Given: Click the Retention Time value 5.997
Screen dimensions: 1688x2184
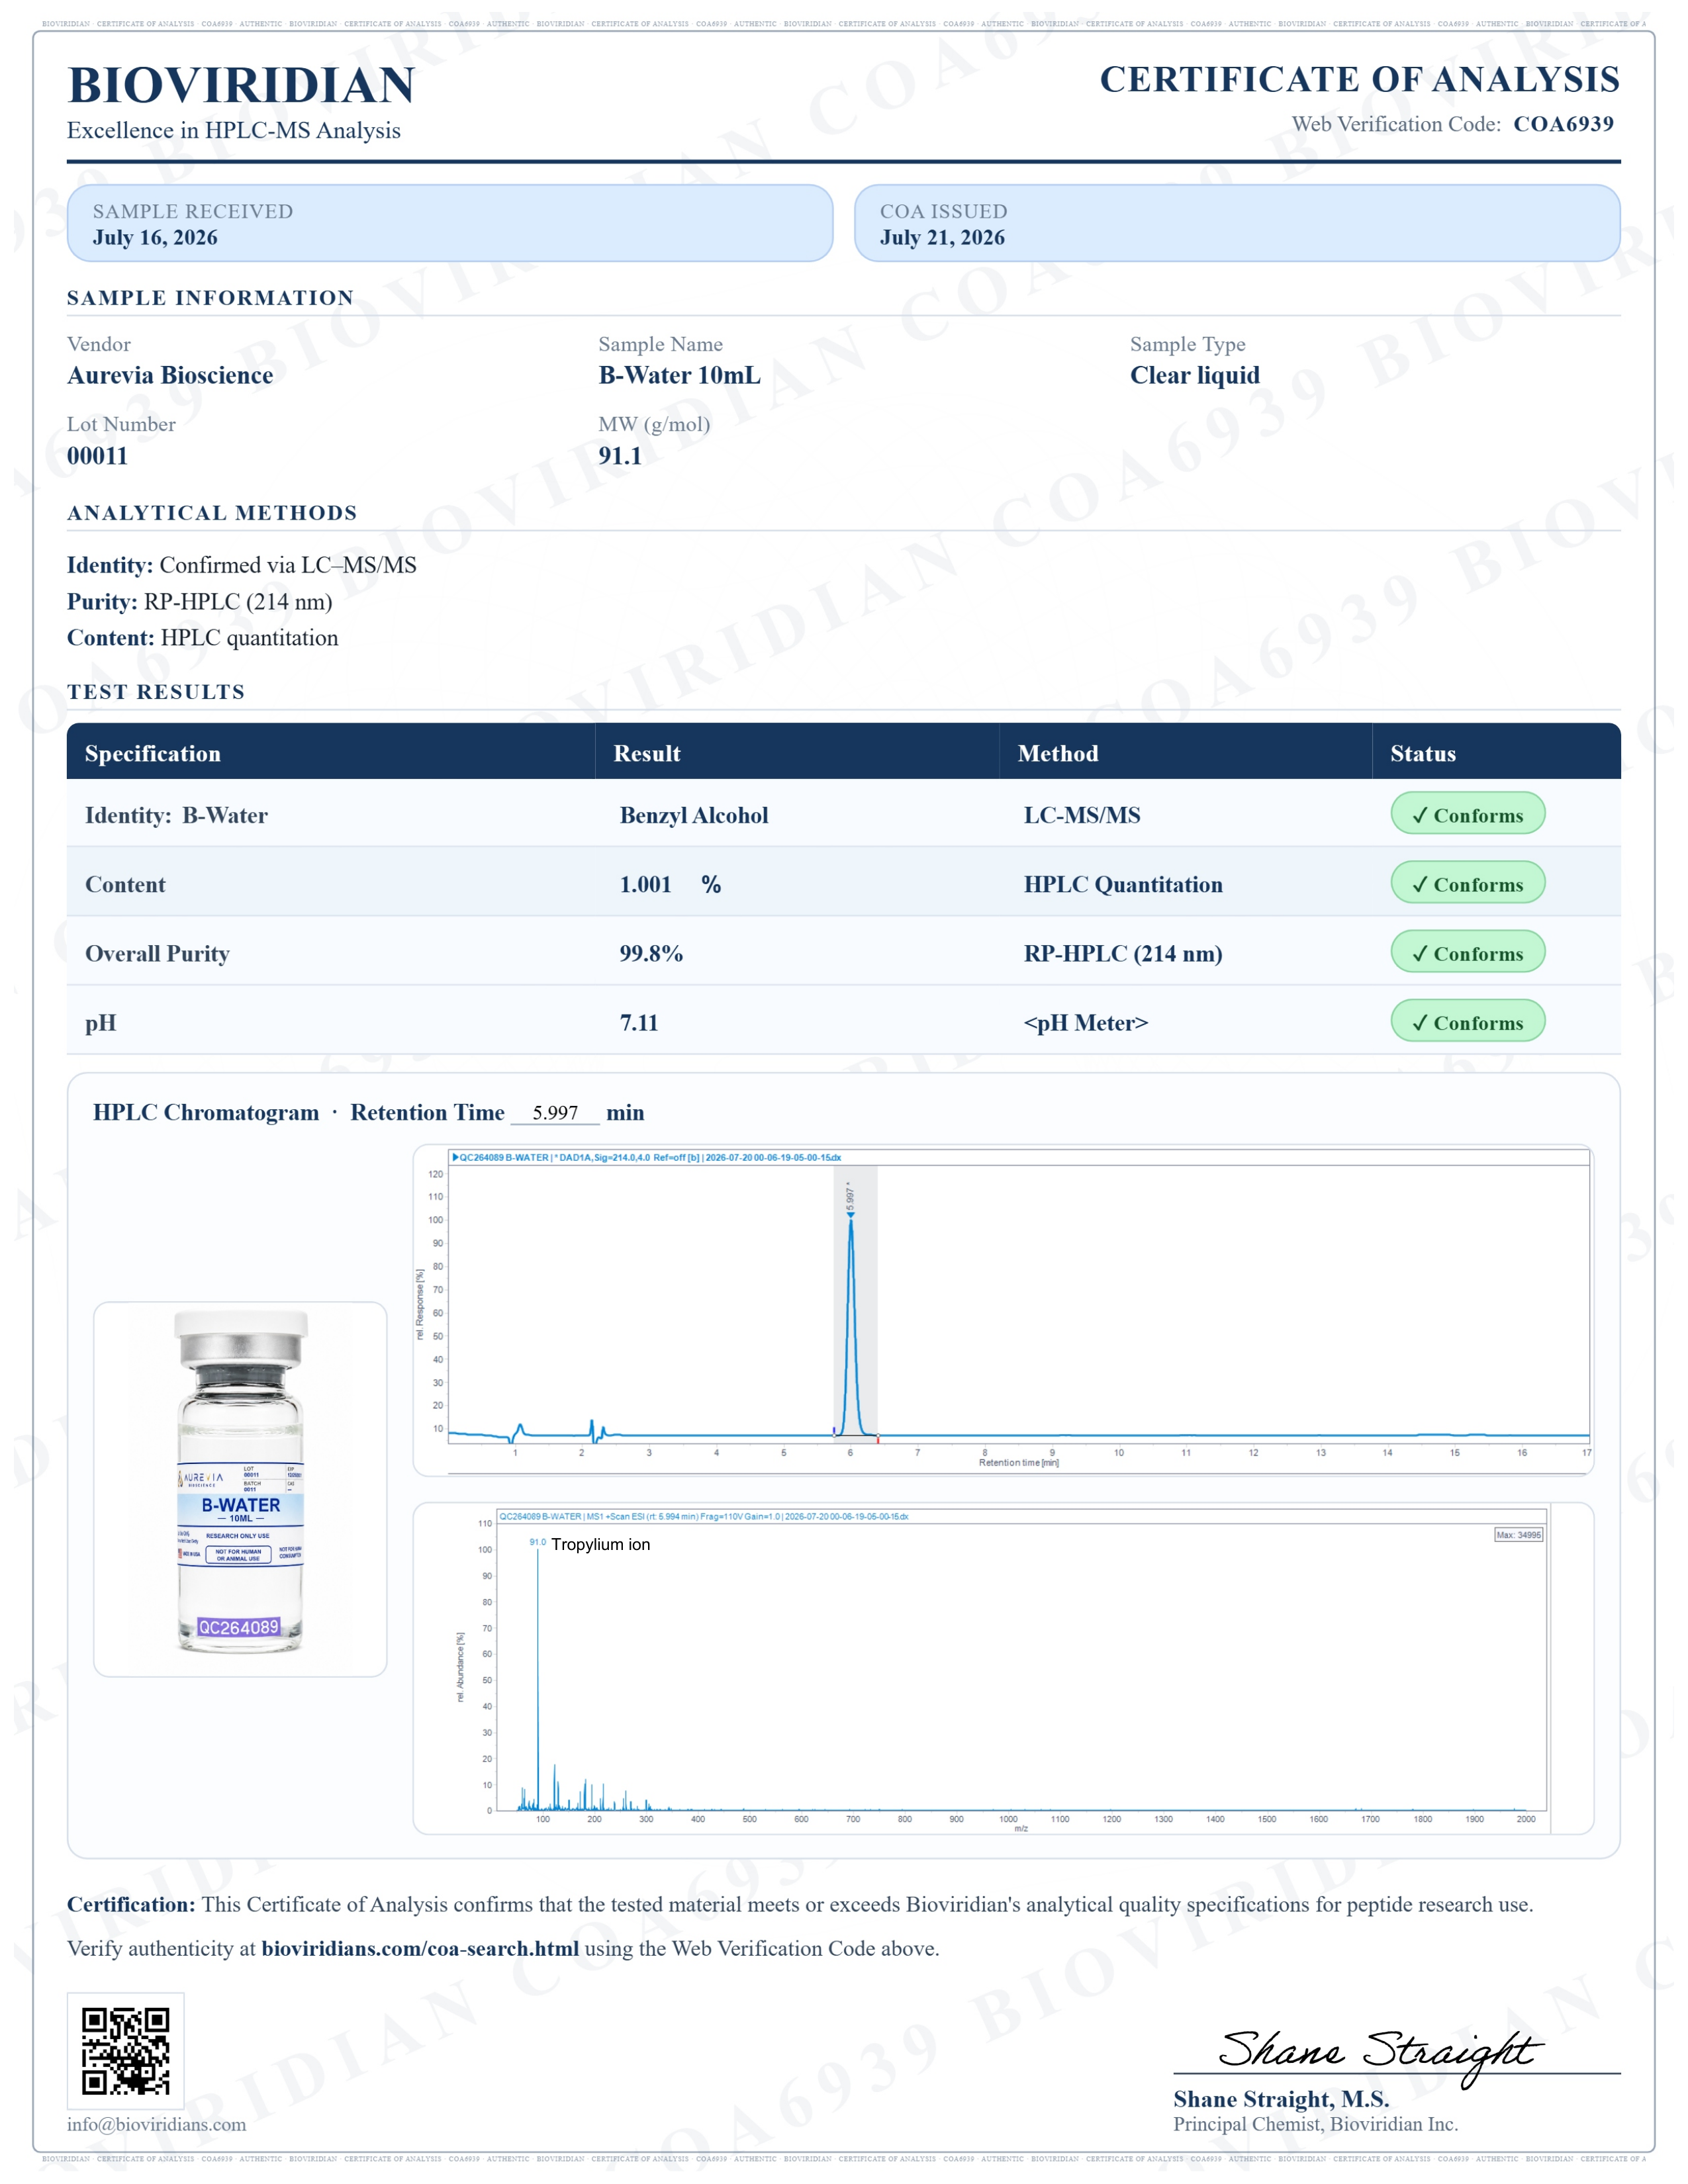Looking at the screenshot, I should coord(555,1112).
